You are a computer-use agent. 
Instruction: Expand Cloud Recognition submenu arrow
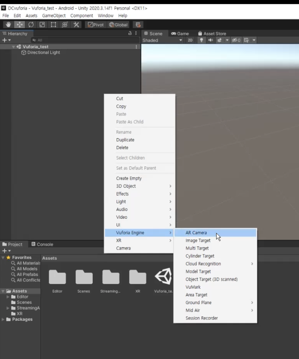coord(252,264)
